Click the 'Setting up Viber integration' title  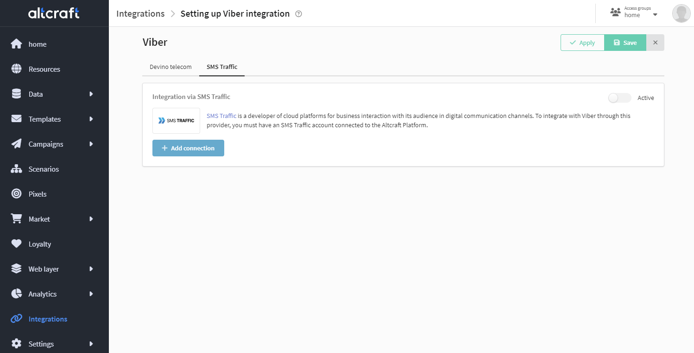(235, 13)
